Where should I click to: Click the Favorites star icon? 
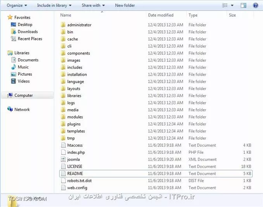click(x=10, y=17)
